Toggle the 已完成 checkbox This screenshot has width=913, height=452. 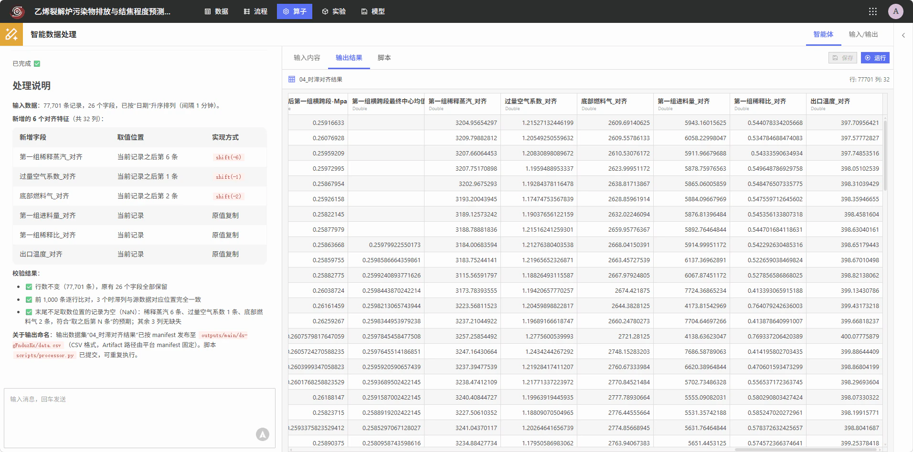pos(37,63)
